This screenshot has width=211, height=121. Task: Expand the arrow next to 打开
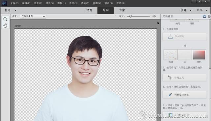click(15, 10)
